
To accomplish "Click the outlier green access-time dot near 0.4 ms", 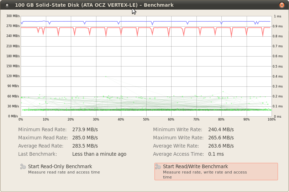I will 106,76.
